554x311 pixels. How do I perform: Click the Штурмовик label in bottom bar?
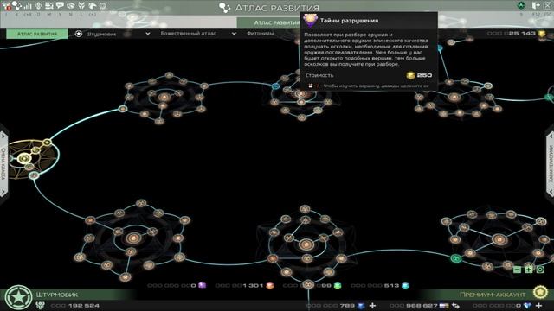tap(56, 295)
